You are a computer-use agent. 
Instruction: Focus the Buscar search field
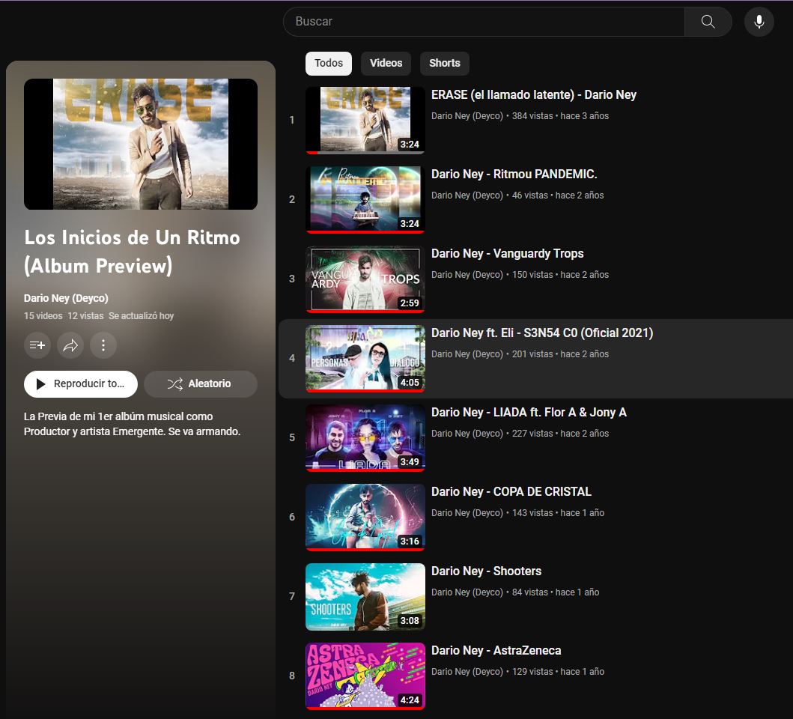484,21
